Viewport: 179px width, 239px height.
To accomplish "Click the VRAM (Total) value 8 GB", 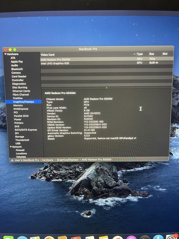I will [x=87, y=110].
